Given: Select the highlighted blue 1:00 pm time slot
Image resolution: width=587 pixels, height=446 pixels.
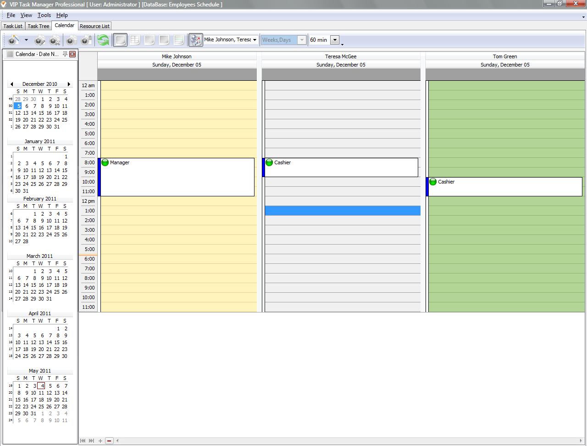Looking at the screenshot, I should tap(342, 211).
